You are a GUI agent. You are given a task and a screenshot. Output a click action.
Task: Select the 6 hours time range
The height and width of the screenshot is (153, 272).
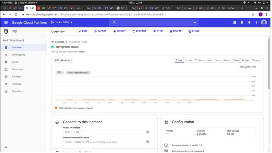pyautogui.click(x=189, y=60)
